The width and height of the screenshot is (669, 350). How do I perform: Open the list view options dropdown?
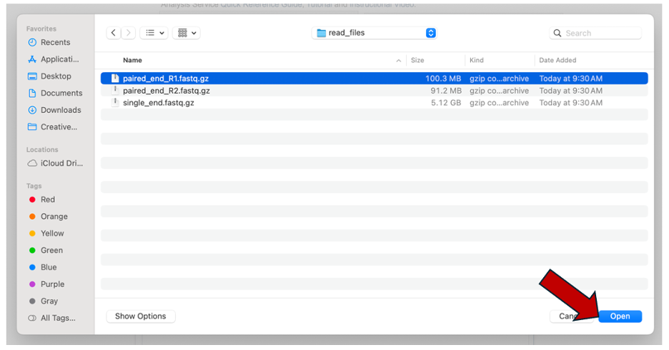[154, 33]
